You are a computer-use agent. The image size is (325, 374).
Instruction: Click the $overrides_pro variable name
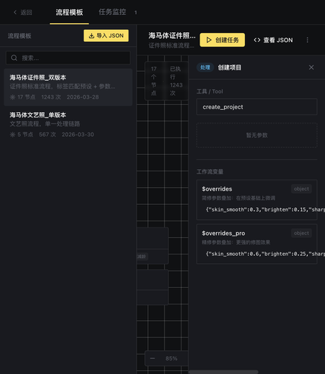pos(223,233)
